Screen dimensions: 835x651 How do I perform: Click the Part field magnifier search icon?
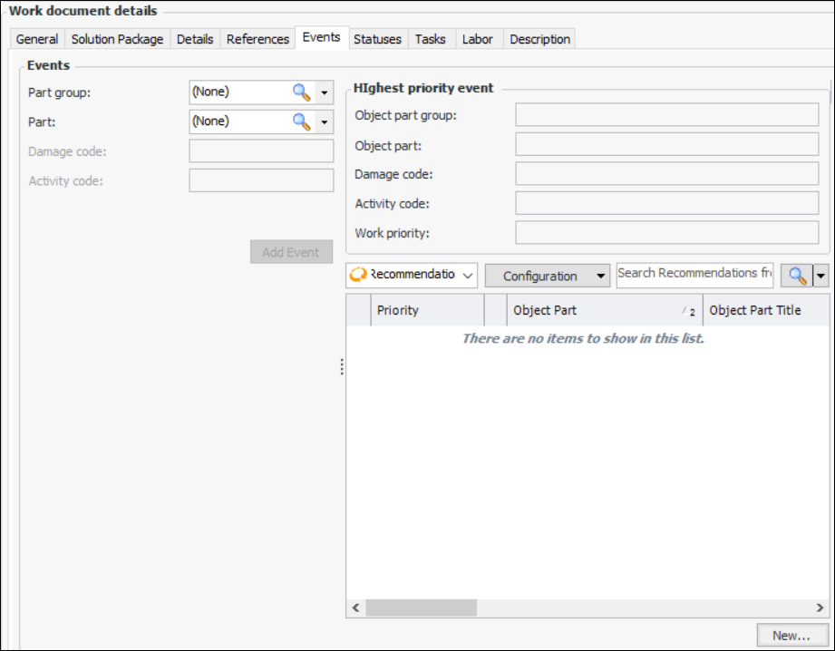(301, 121)
